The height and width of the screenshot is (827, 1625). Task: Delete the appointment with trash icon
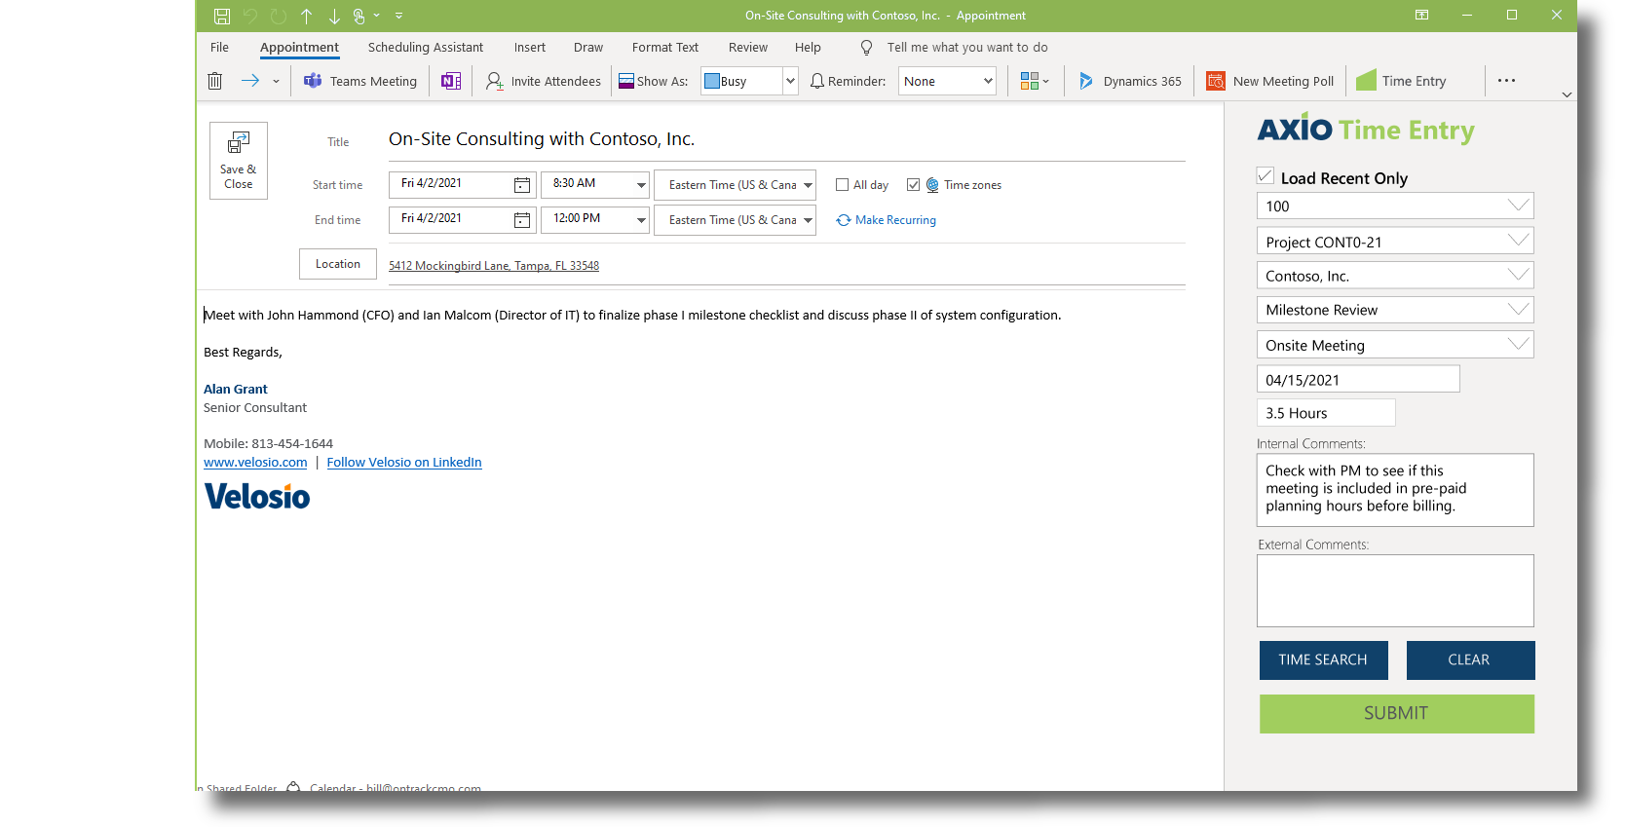coord(215,81)
